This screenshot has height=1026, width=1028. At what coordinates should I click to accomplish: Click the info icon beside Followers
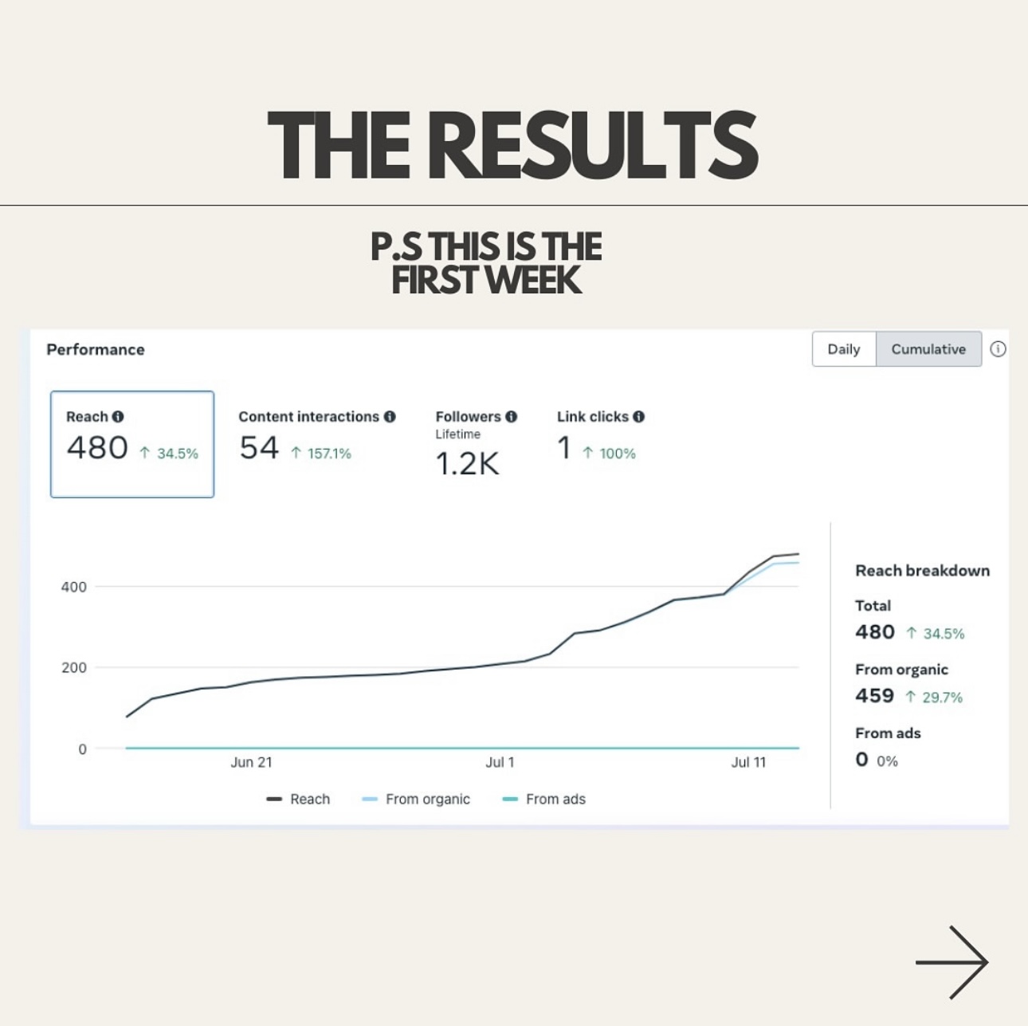pos(512,416)
